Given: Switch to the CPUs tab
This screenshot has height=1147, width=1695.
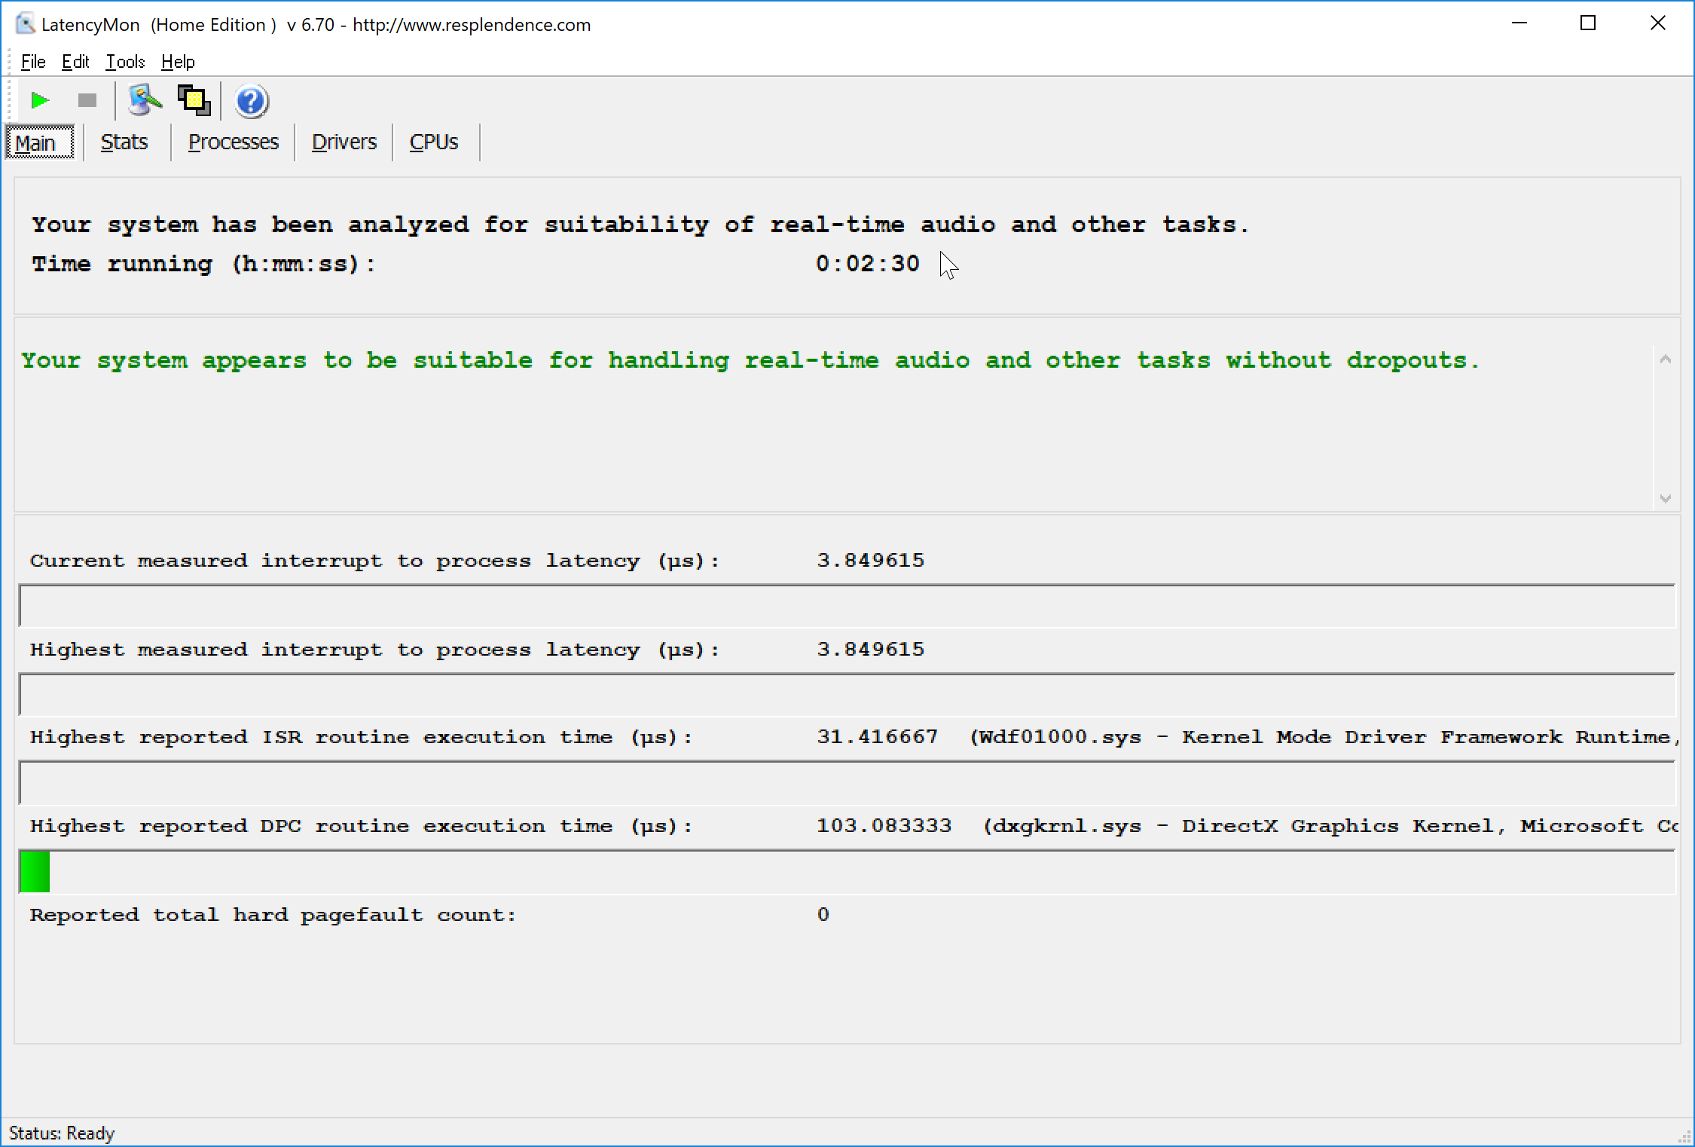Looking at the screenshot, I should tap(434, 142).
